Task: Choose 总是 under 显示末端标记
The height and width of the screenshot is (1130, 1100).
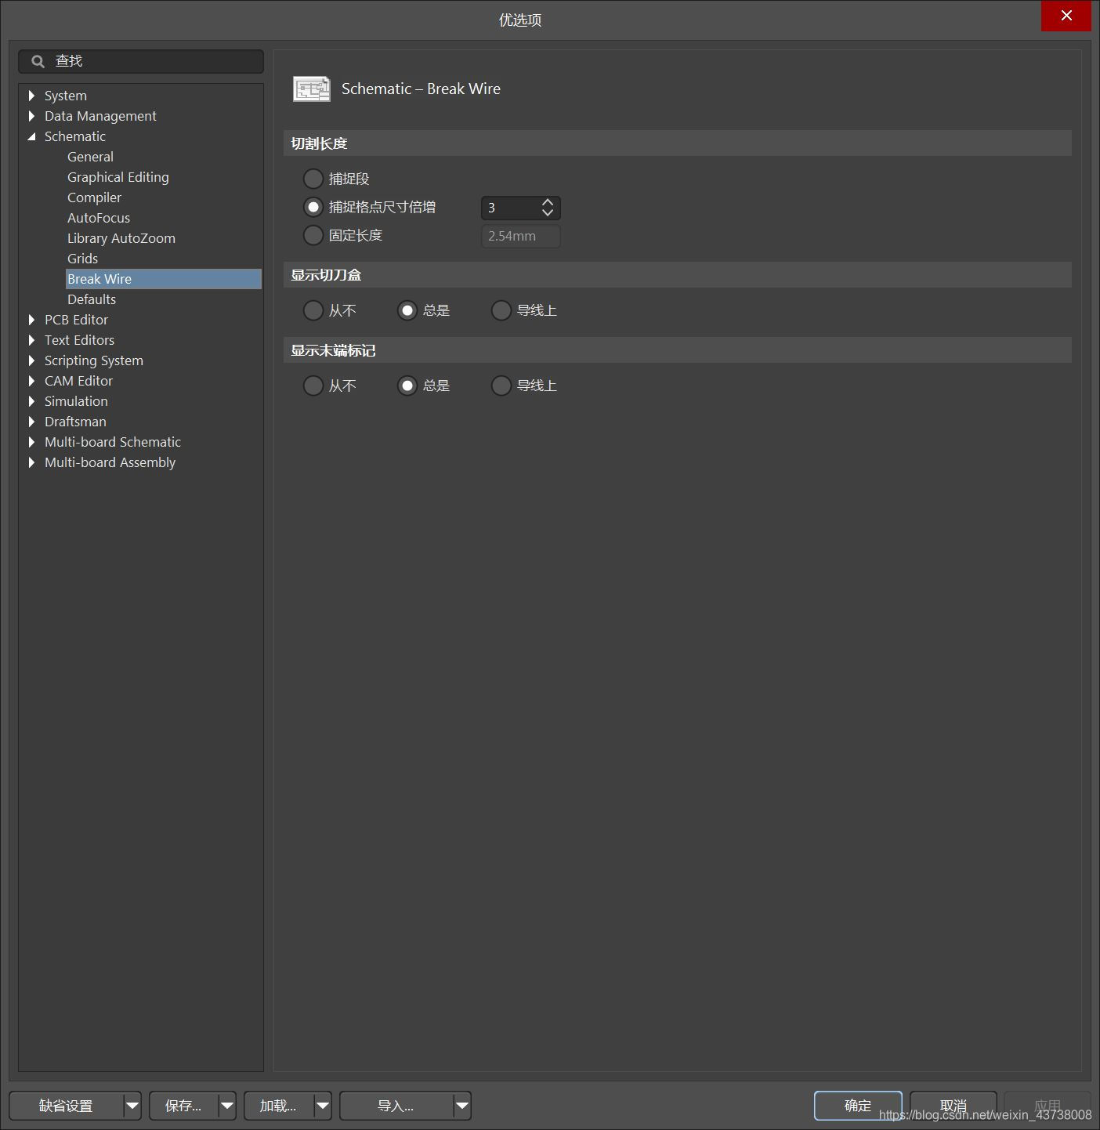Action: pos(407,386)
